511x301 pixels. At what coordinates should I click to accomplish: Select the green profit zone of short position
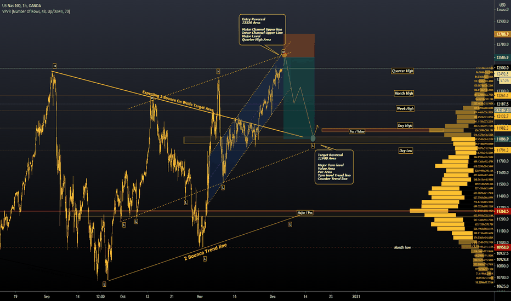299,99
